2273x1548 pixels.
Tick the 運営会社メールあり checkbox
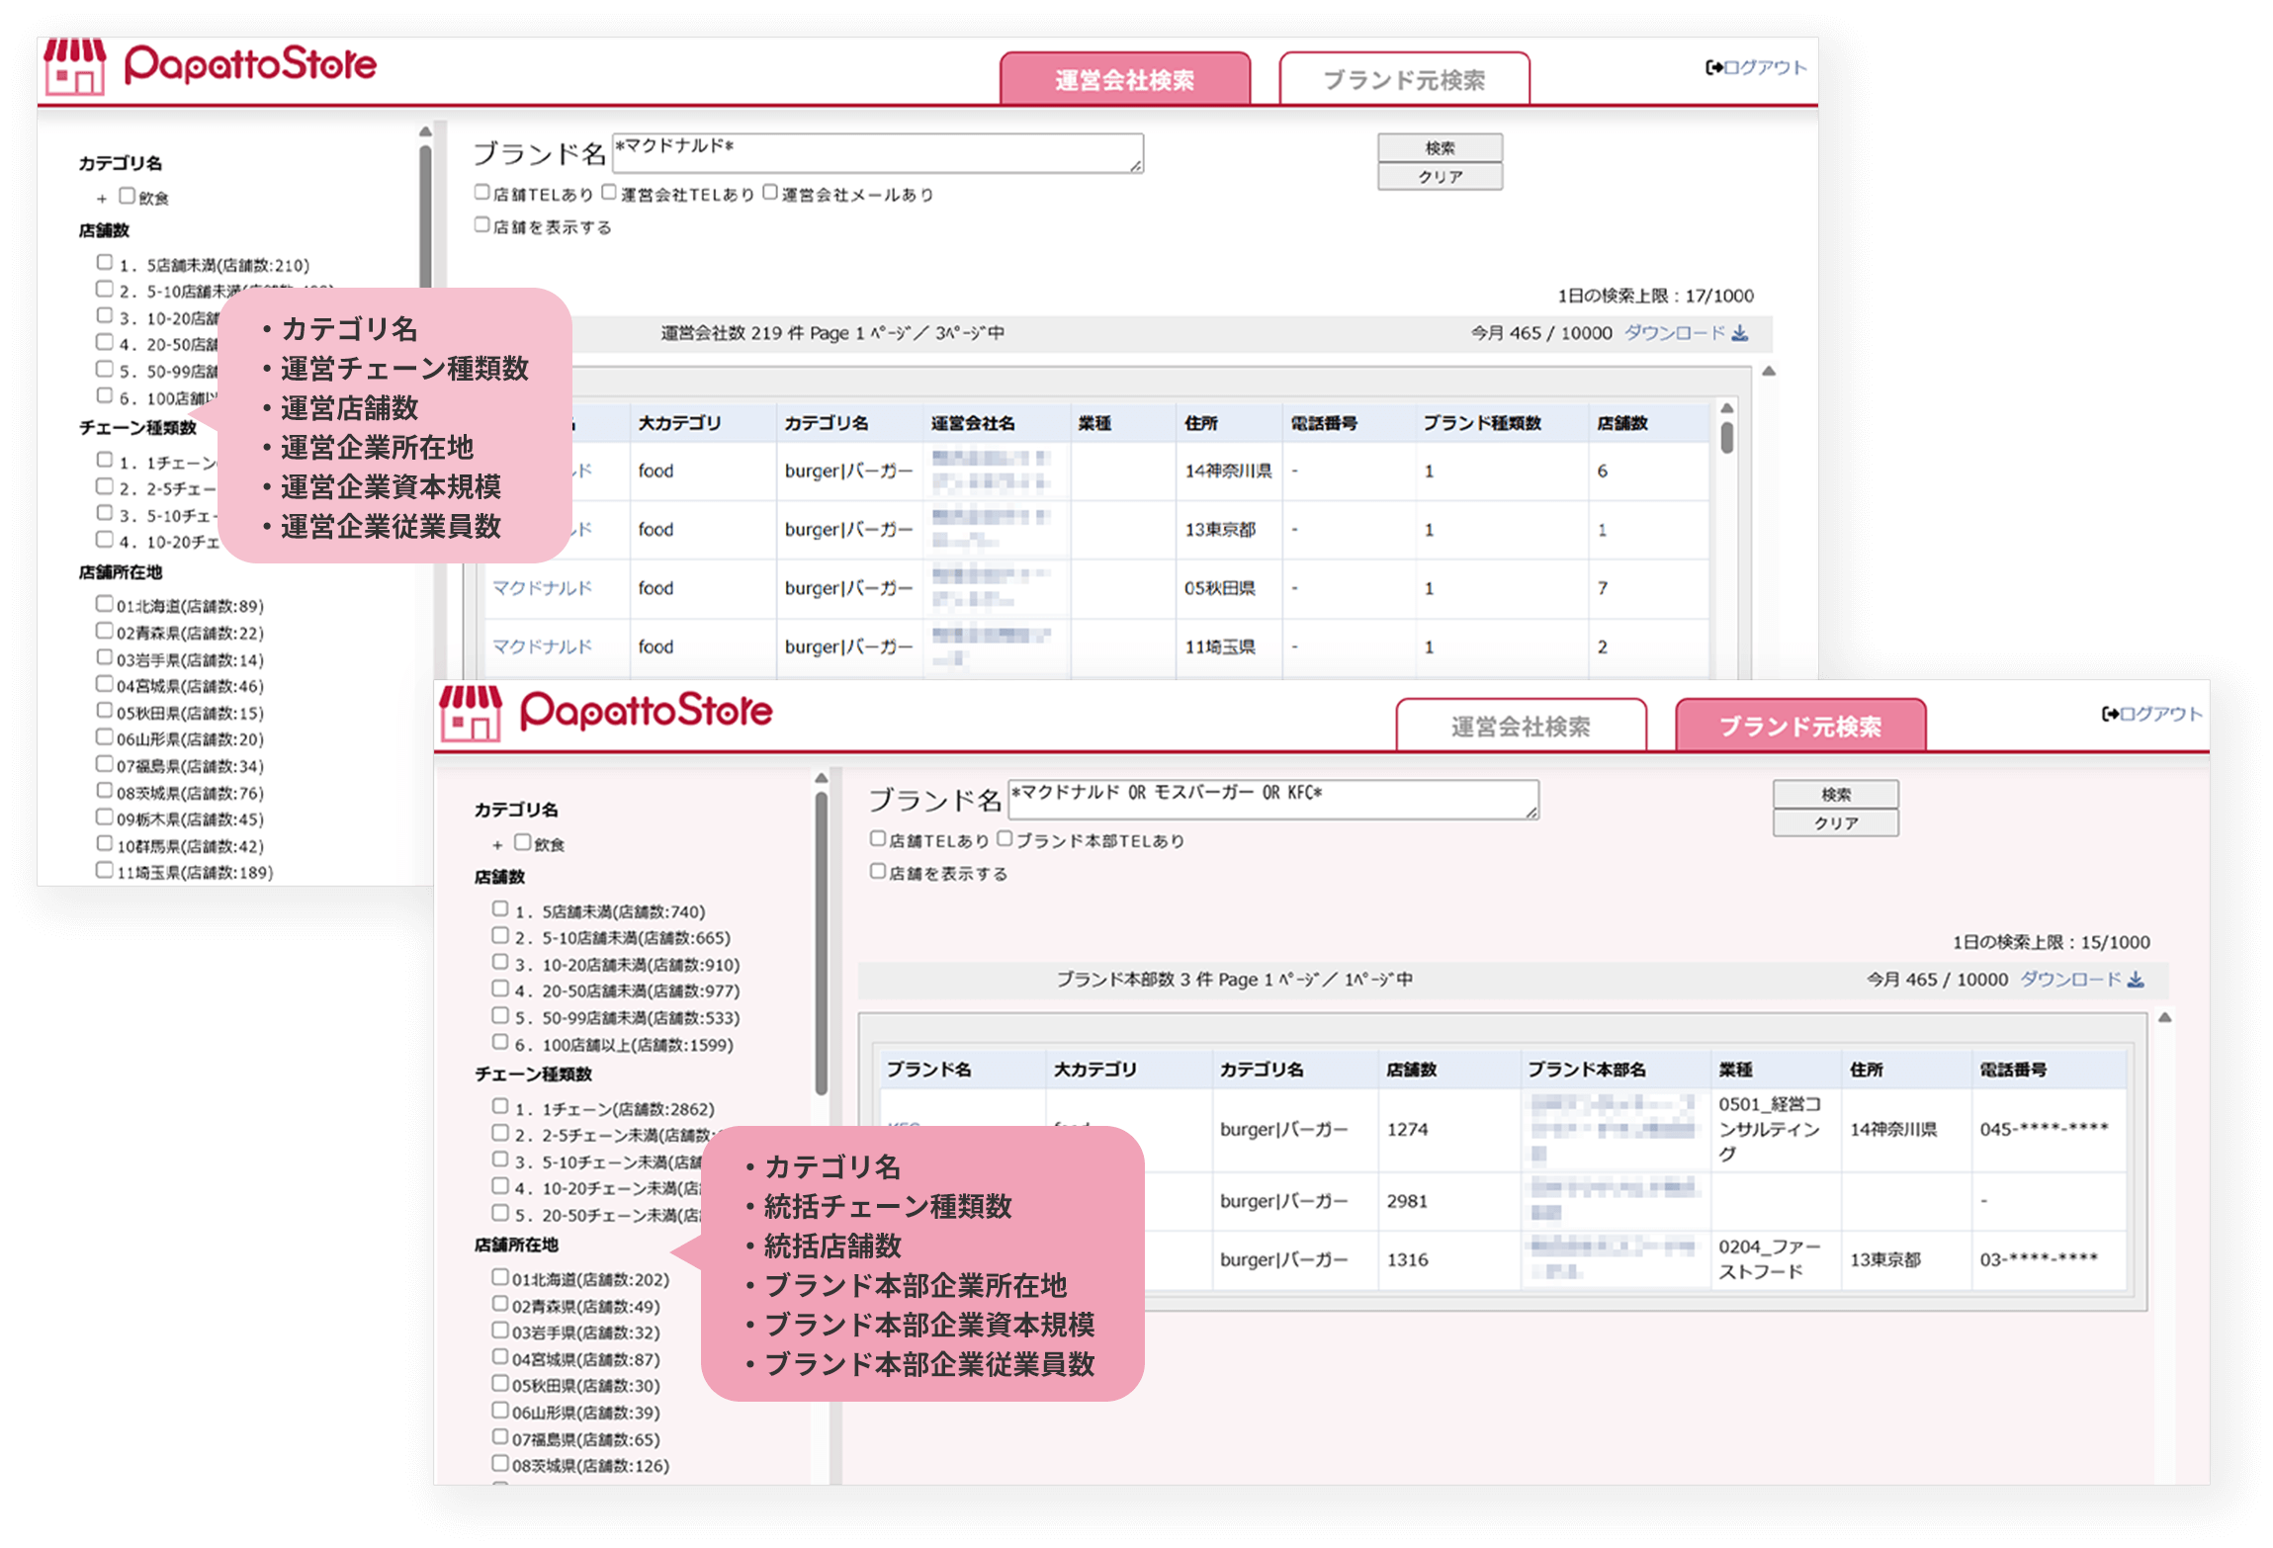pyautogui.click(x=770, y=193)
